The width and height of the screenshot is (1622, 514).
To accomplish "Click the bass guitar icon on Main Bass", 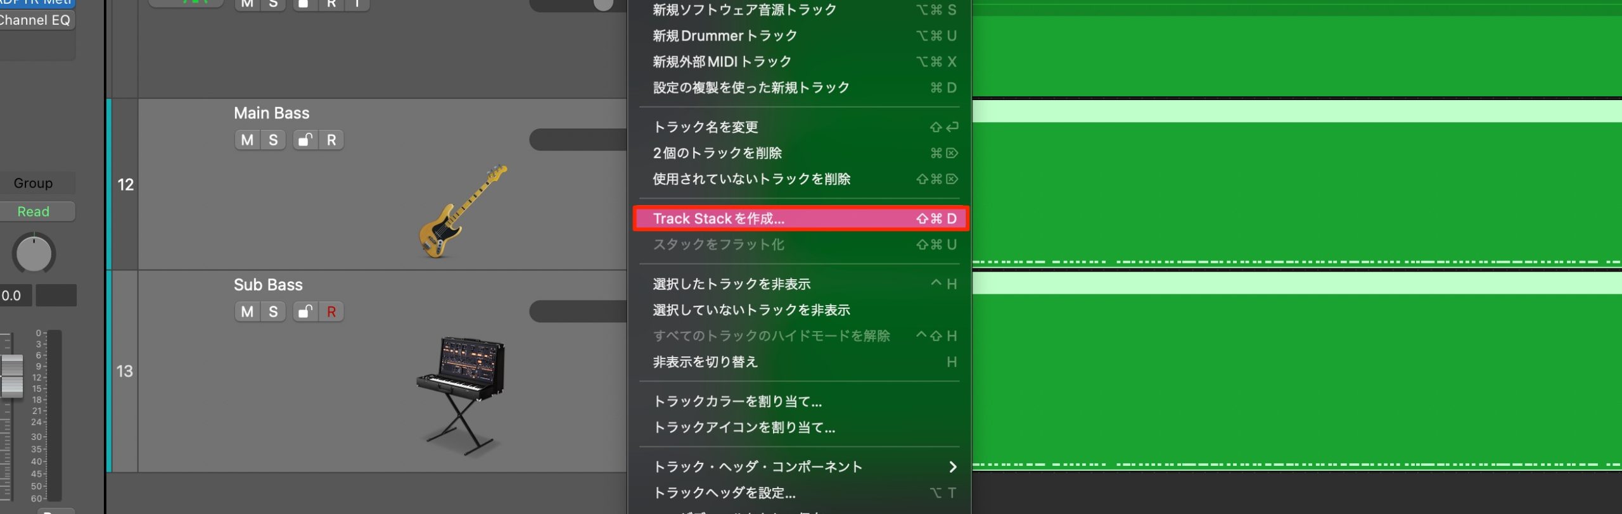I will click(463, 211).
